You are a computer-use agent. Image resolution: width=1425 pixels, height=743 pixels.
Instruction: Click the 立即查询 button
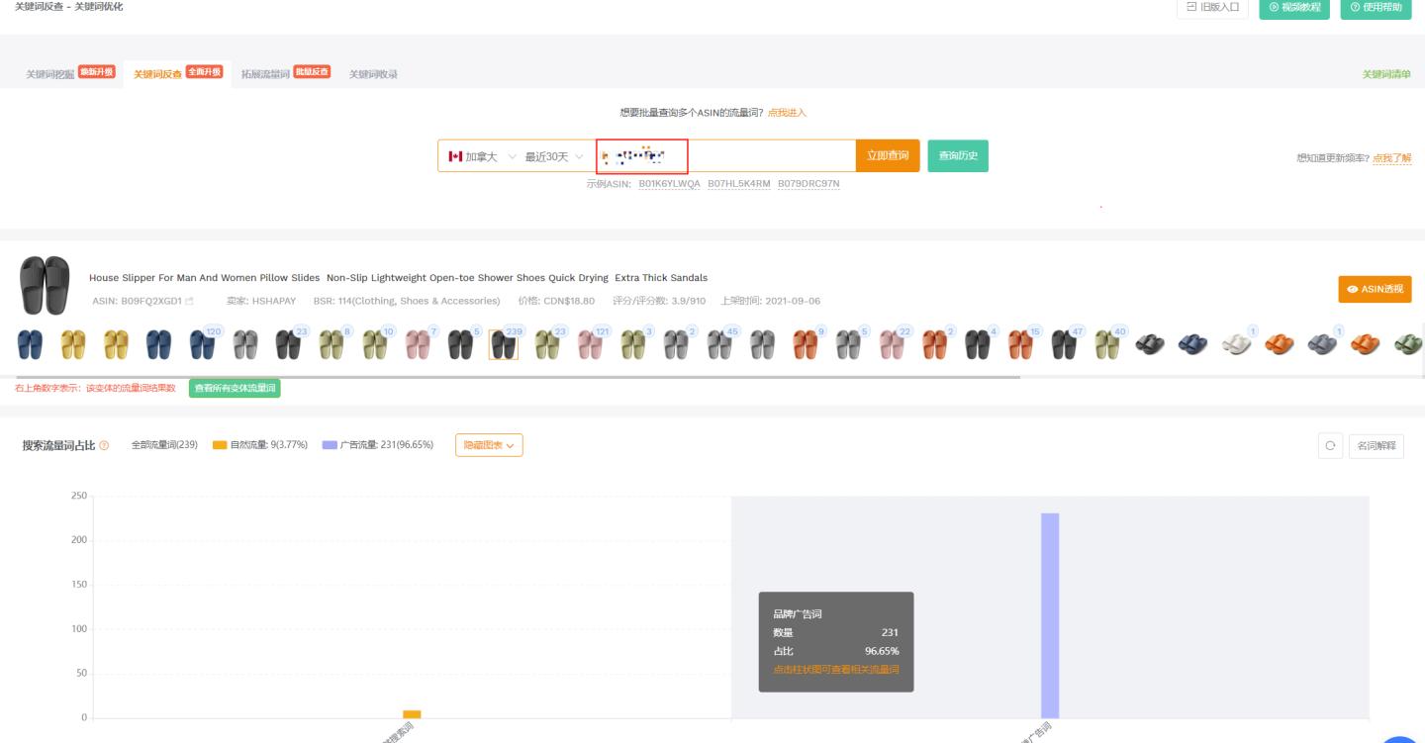[888, 156]
